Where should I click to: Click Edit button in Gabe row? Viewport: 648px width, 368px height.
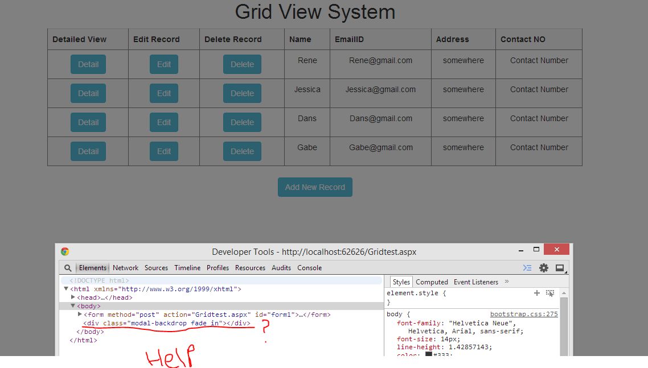coord(163,151)
